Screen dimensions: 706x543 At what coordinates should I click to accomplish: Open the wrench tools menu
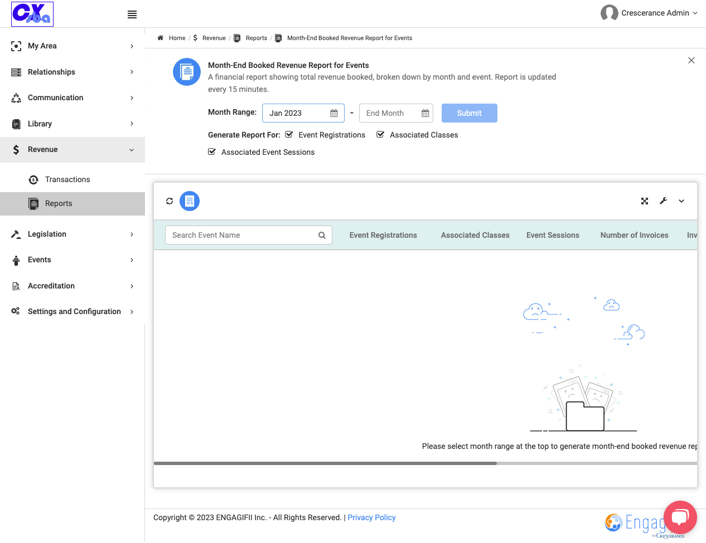click(x=663, y=201)
